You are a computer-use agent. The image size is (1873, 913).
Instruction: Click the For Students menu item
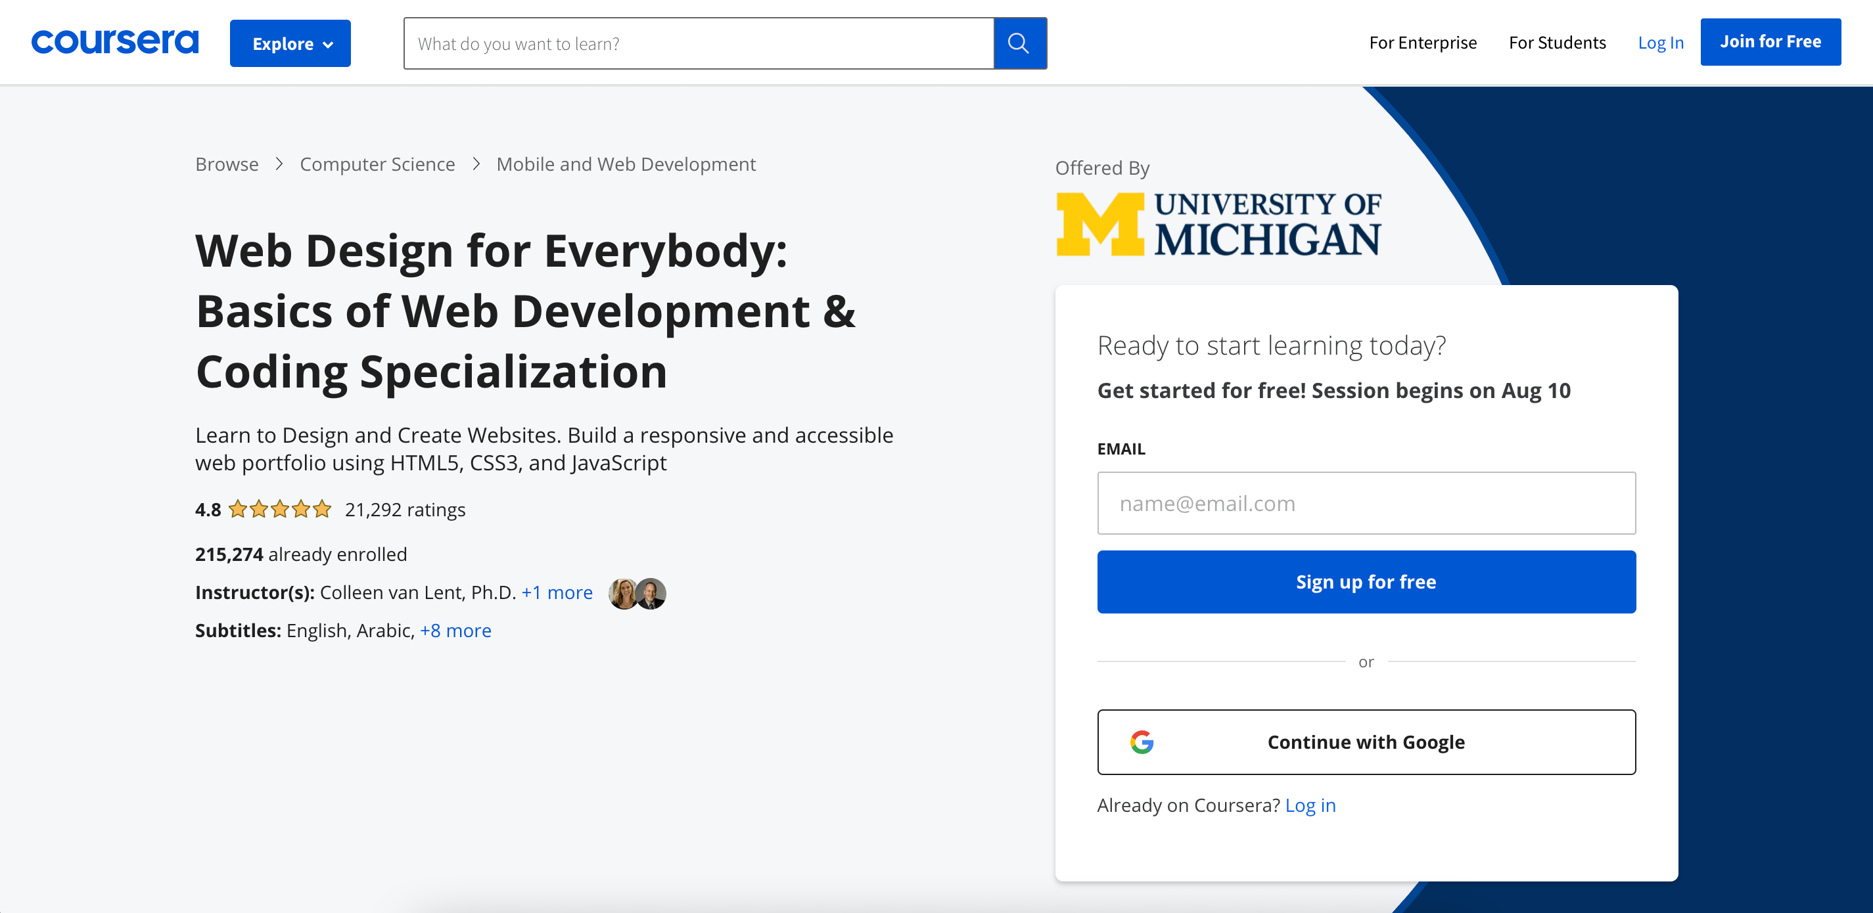click(1556, 42)
